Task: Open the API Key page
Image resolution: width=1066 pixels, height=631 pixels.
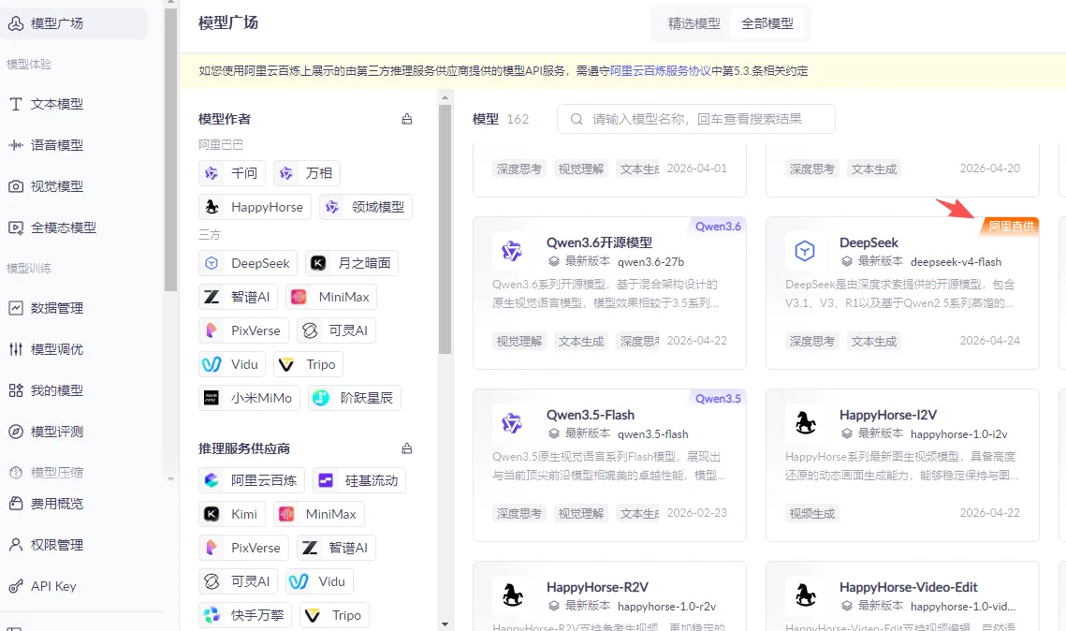Action: pos(42,586)
